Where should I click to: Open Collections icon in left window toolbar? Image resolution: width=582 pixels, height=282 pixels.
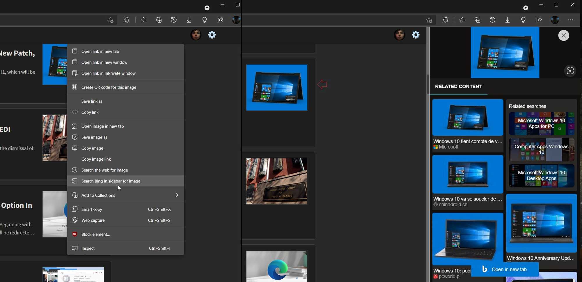coord(159,20)
